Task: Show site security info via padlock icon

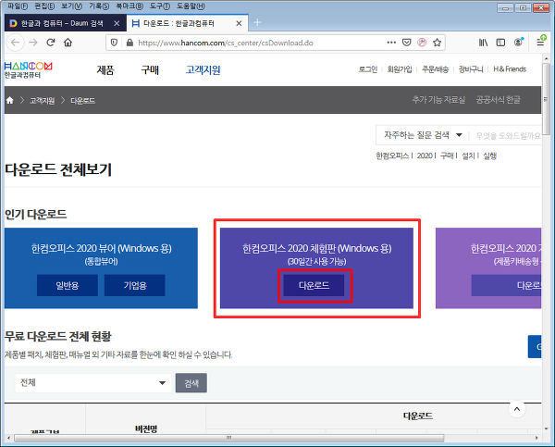Action: (129, 43)
